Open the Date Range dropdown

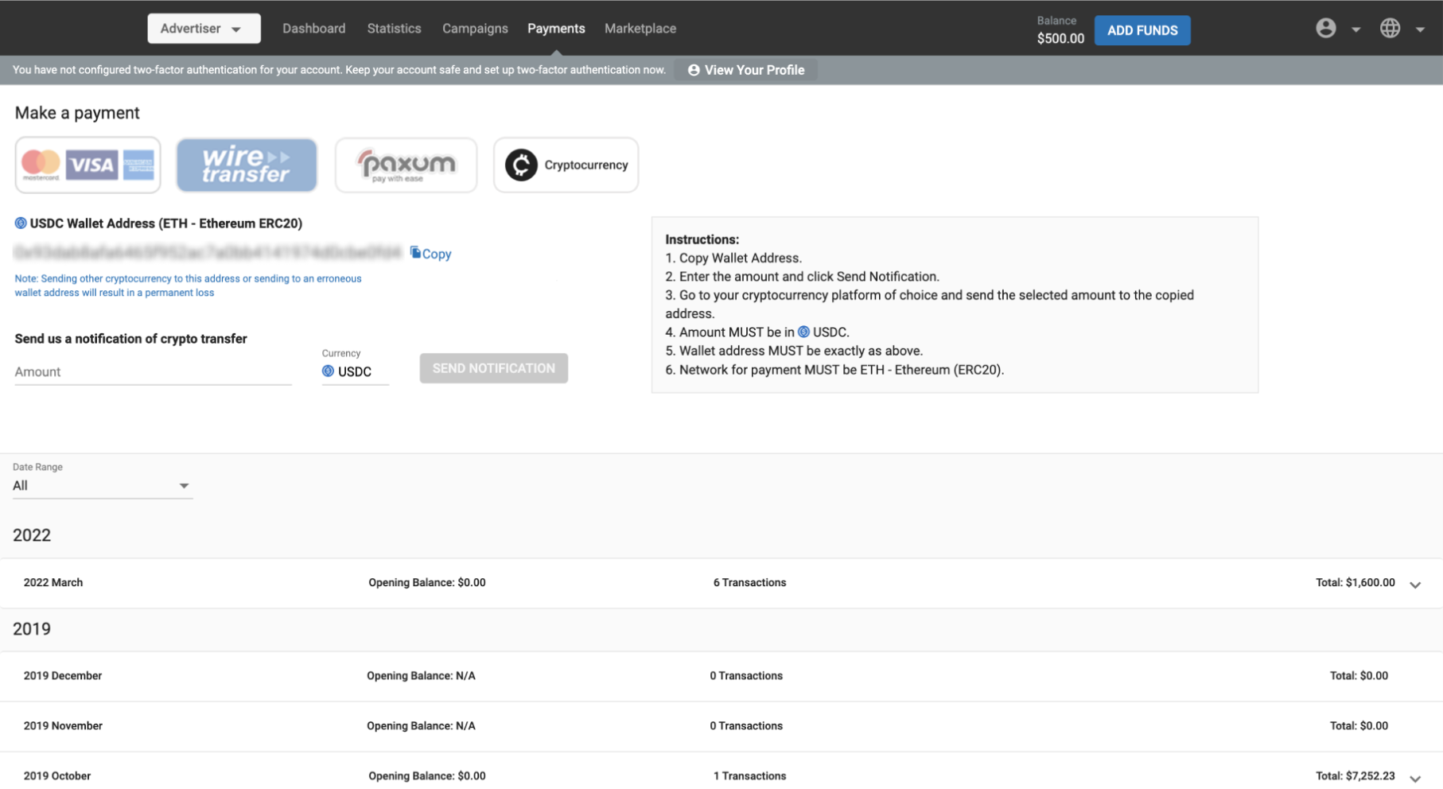(x=102, y=486)
